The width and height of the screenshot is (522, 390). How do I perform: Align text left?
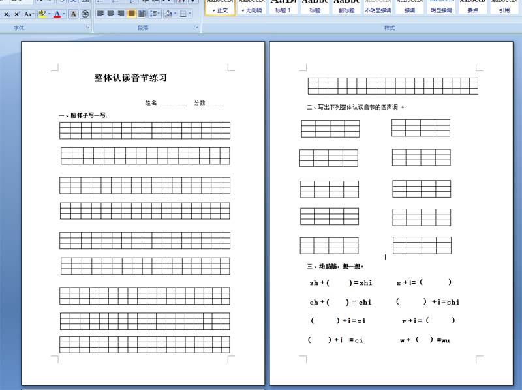point(100,14)
